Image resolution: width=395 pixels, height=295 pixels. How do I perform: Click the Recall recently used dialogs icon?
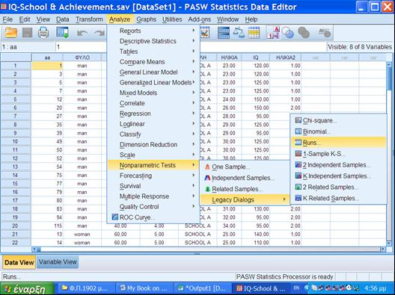[x=62, y=33]
